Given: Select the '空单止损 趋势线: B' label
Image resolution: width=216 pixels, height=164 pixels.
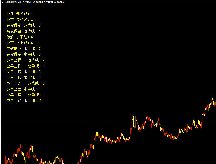Looking at the screenshot, I should (x=26, y=66).
